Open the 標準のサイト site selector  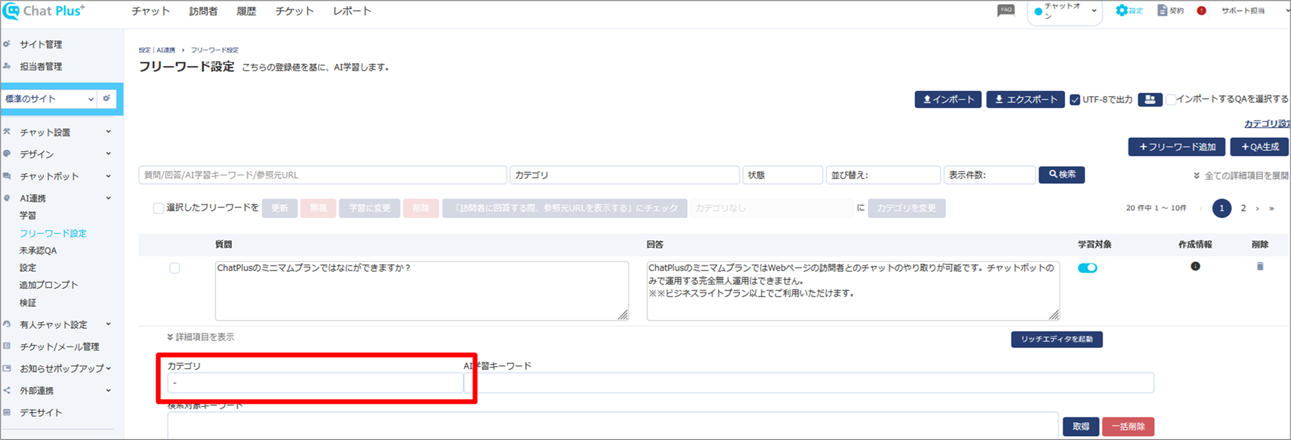pyautogui.click(x=50, y=99)
